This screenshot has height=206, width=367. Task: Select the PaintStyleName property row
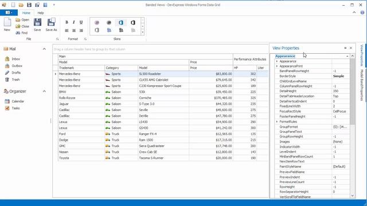pos(312,167)
